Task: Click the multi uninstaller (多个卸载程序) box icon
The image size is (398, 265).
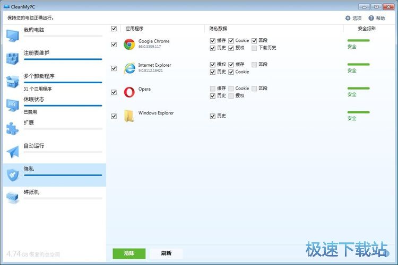Action: (12, 82)
